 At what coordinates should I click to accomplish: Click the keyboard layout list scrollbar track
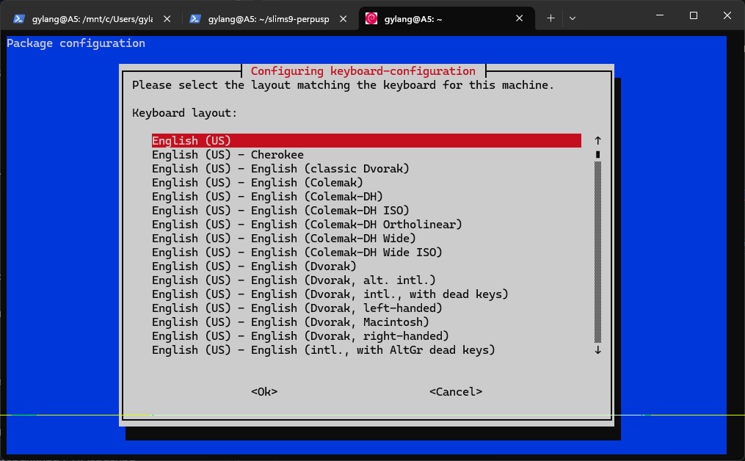click(x=597, y=250)
